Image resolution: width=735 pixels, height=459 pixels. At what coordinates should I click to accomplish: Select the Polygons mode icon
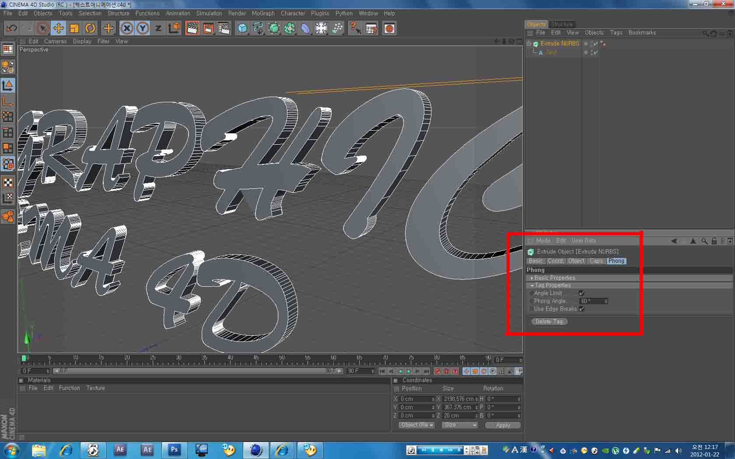pos(8,148)
